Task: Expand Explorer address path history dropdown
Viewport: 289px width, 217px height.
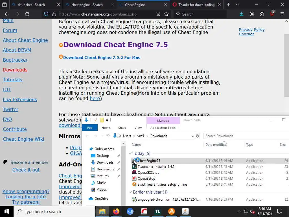Action: tap(192, 136)
